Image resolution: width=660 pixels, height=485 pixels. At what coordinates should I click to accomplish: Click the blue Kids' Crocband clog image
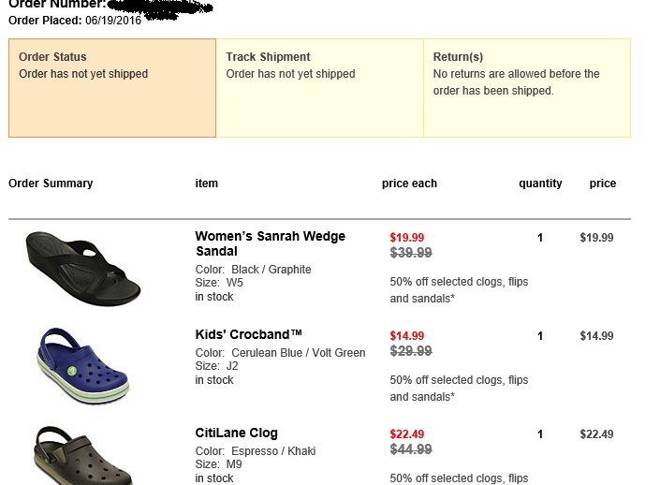pos(82,364)
